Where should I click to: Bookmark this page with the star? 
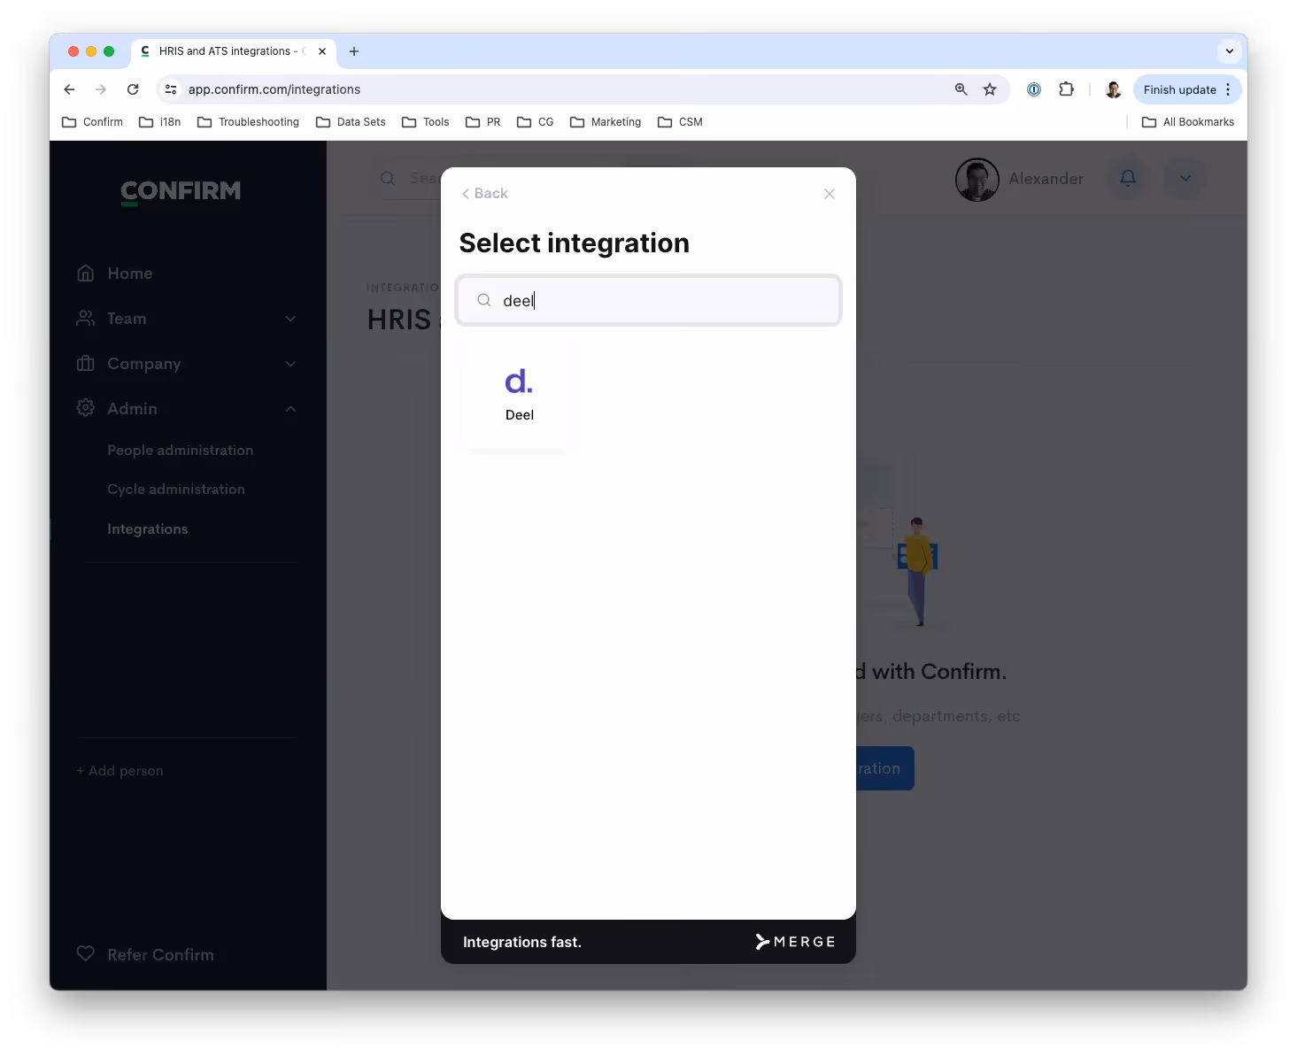click(x=990, y=89)
